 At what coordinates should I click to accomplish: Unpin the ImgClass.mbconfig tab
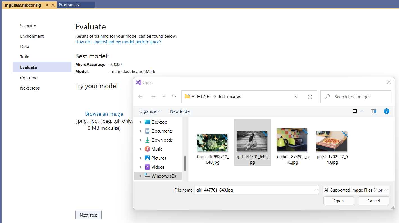tap(47, 5)
